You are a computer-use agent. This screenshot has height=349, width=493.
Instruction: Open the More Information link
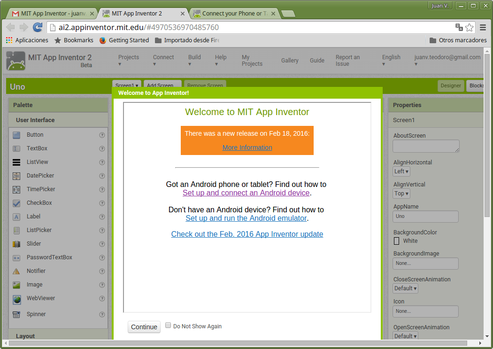point(247,147)
